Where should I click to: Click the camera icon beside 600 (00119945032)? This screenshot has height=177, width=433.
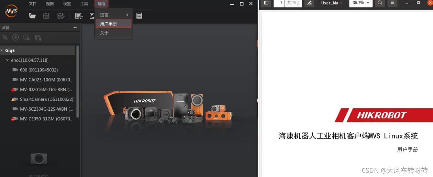15,70
